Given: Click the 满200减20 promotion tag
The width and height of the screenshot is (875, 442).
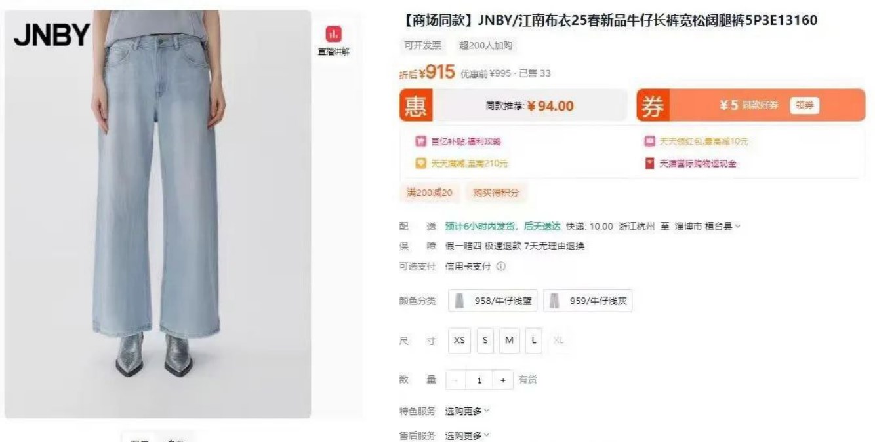Looking at the screenshot, I should 430,193.
